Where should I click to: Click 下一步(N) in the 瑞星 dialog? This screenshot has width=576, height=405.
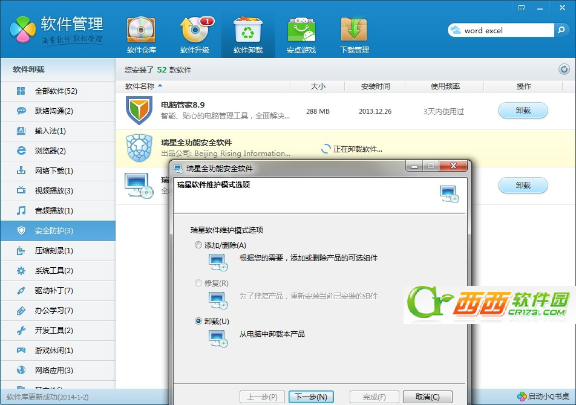click(x=312, y=397)
